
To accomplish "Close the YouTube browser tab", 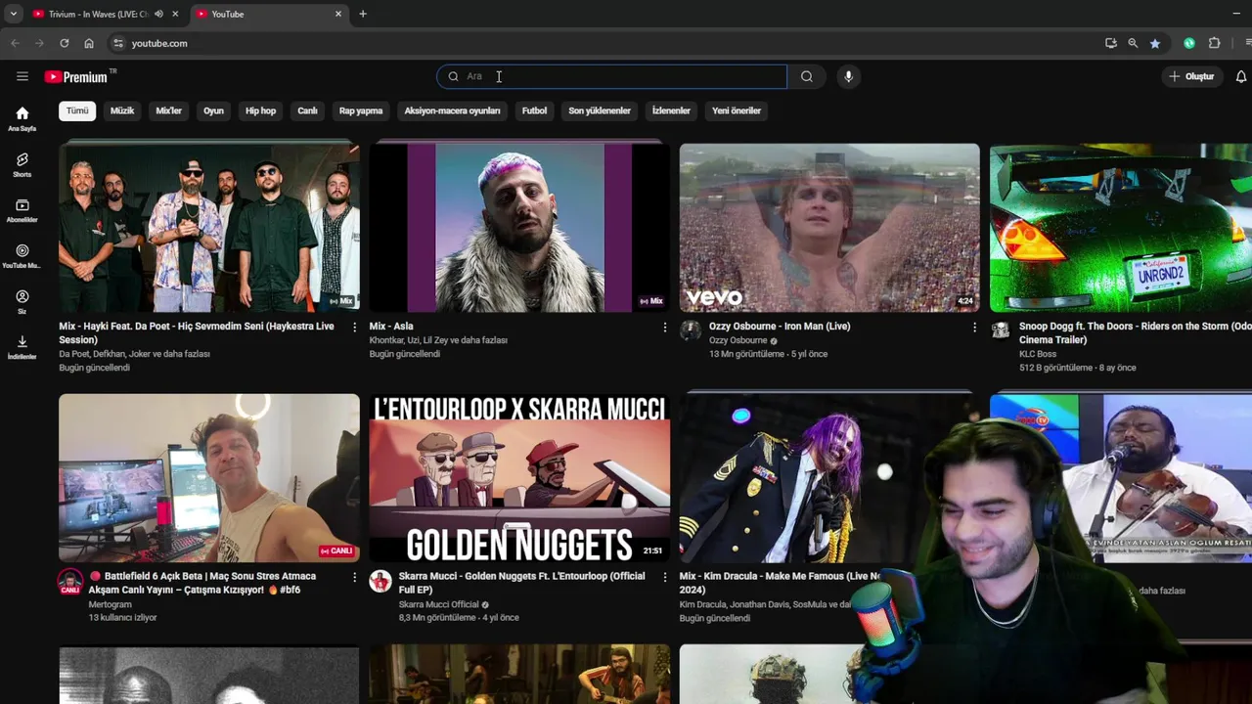I will (x=338, y=14).
